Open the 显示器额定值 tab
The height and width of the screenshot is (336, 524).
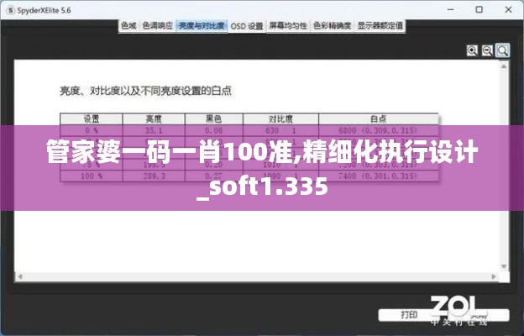coord(380,26)
